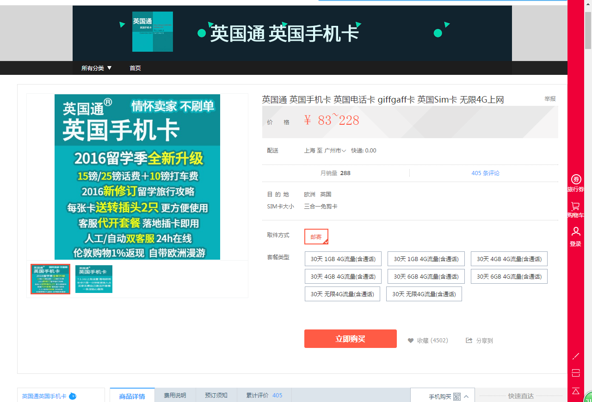This screenshot has width=592, height=402.
Task: Click the banner title 英国通 英国手机卡
Action: coord(284,34)
